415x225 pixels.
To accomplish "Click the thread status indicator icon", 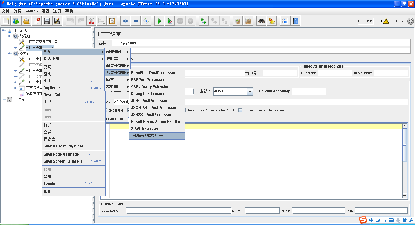I will coord(410,21).
